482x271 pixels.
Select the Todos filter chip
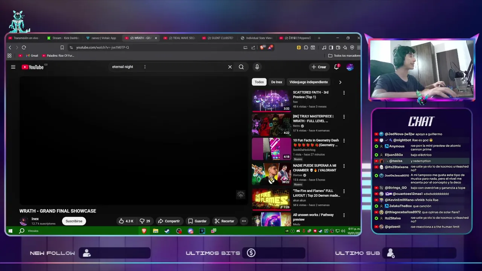click(x=259, y=82)
